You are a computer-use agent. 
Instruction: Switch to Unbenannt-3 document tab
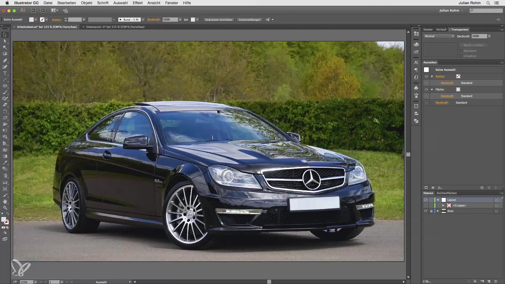[115, 27]
